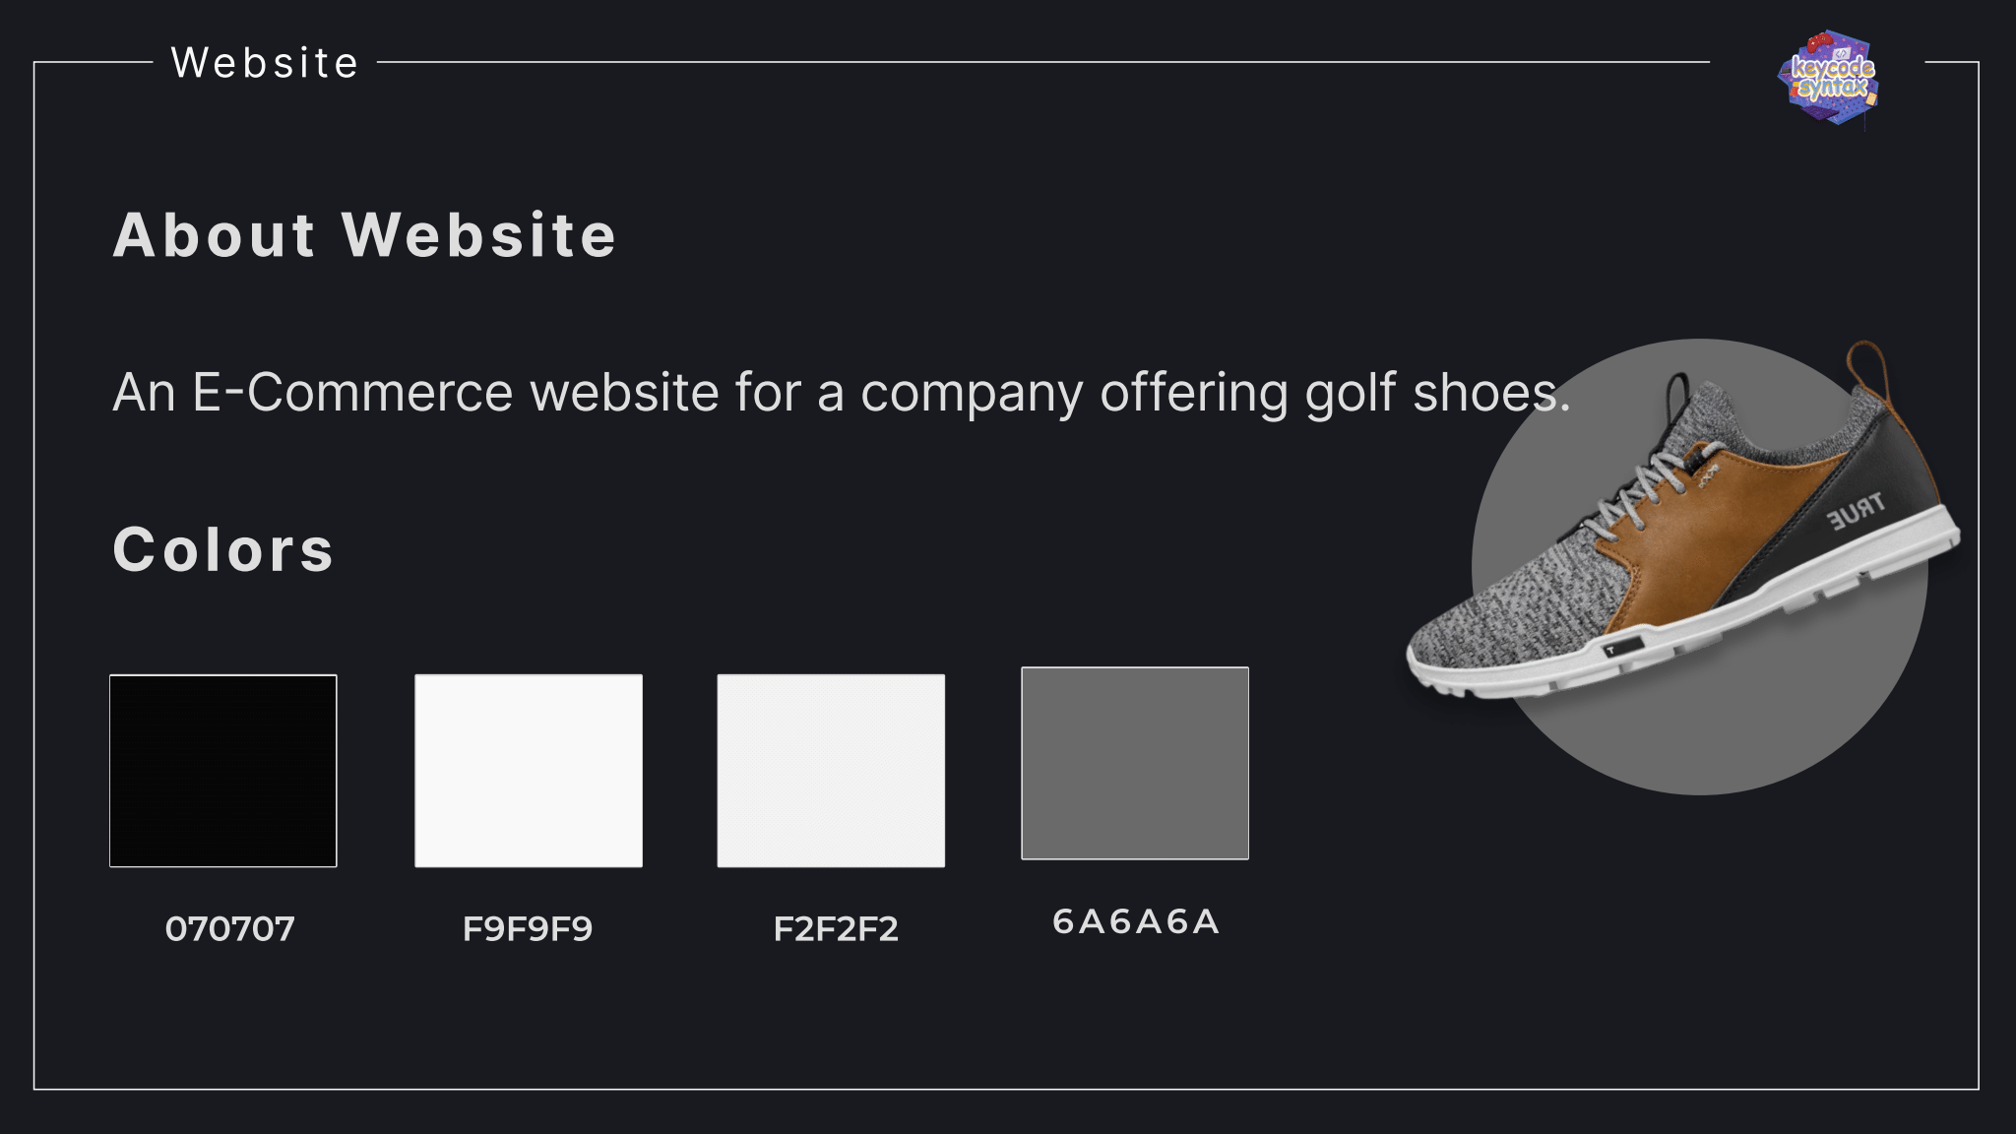Select the 6A6A6A gray color swatch
The width and height of the screenshot is (2016, 1134).
(x=1135, y=763)
